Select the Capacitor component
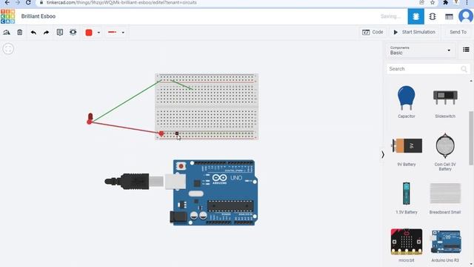Screen dimensions: 474x267 point(407,102)
